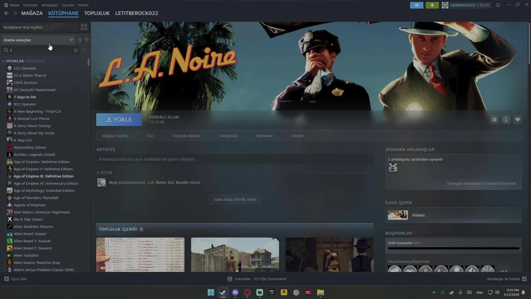Viewport: 531px width, 299px height.
Task: Open File Explorer from the taskbar
Action: (x=320, y=292)
